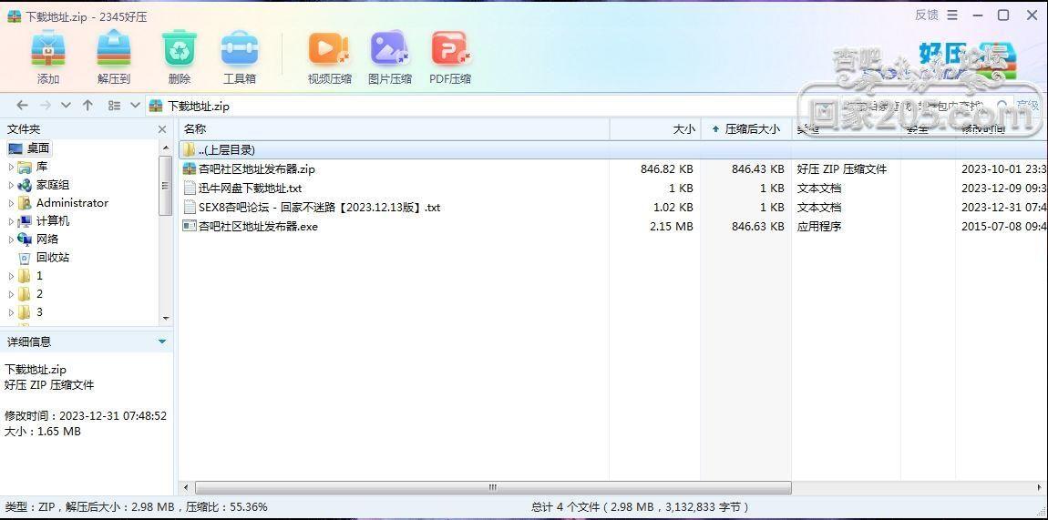This screenshot has width=1048, height=520.
Task: Open the view mode dropdown arrow
Action: [134, 106]
